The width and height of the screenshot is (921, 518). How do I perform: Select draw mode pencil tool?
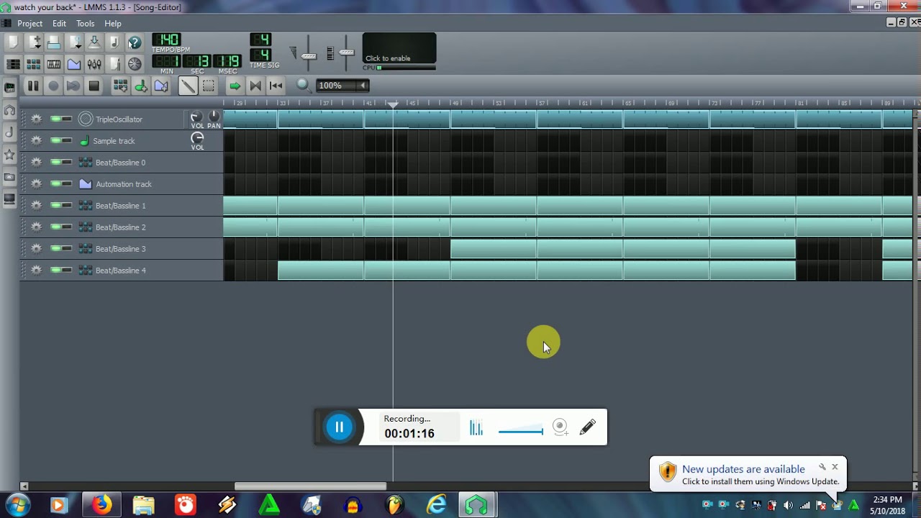click(188, 86)
